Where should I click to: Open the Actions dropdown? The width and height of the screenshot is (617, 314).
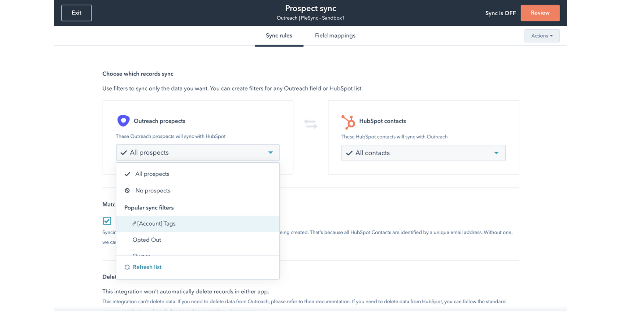click(542, 35)
